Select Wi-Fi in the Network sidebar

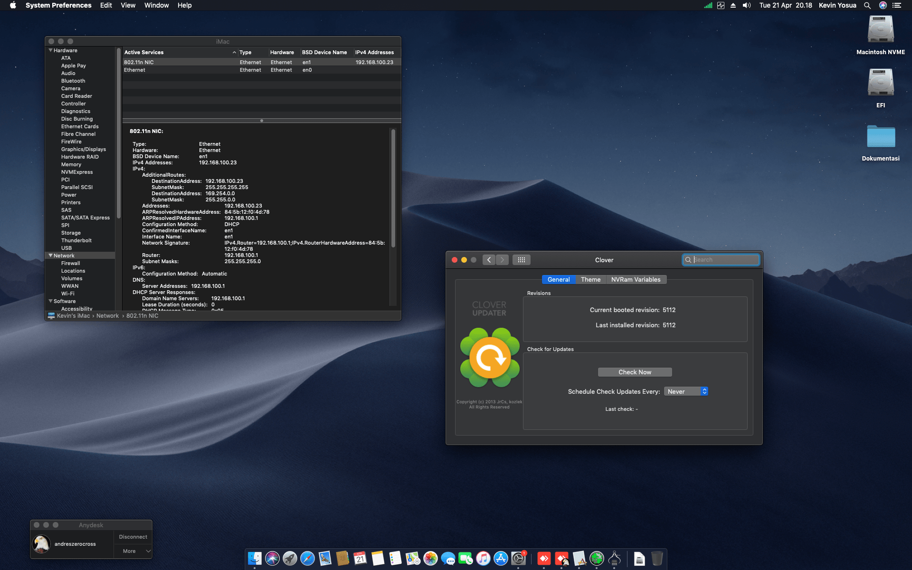point(67,294)
